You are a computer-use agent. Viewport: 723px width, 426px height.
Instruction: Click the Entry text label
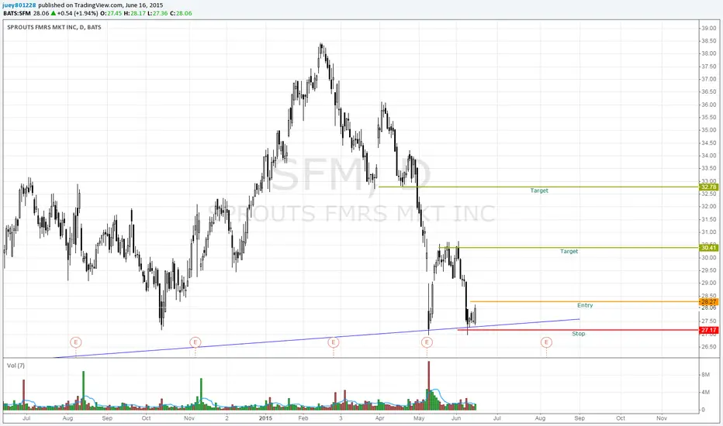tap(585, 305)
